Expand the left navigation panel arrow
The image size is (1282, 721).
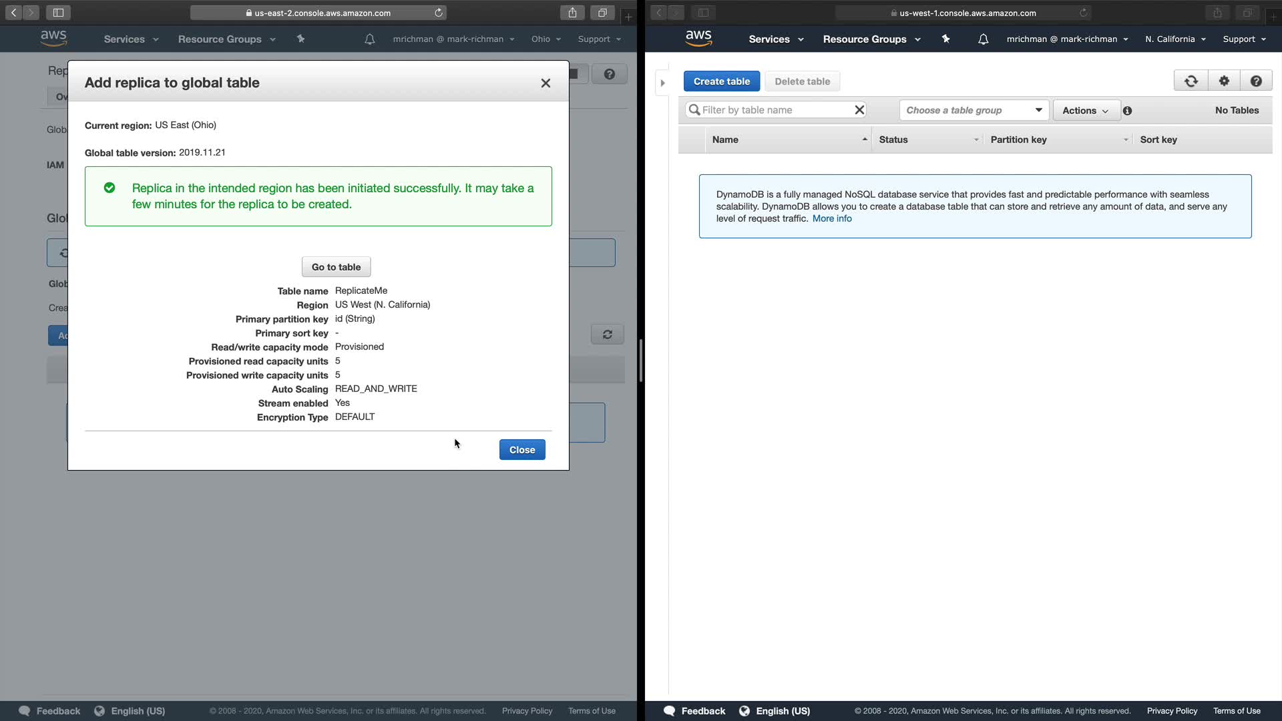(662, 83)
